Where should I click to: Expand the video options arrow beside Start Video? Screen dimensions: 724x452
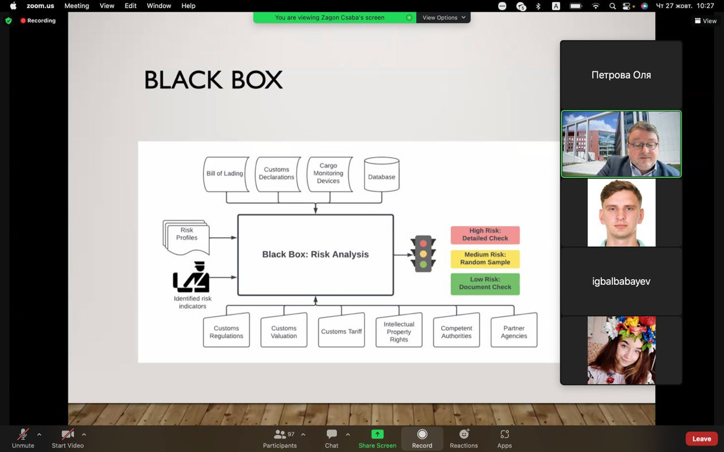84,434
